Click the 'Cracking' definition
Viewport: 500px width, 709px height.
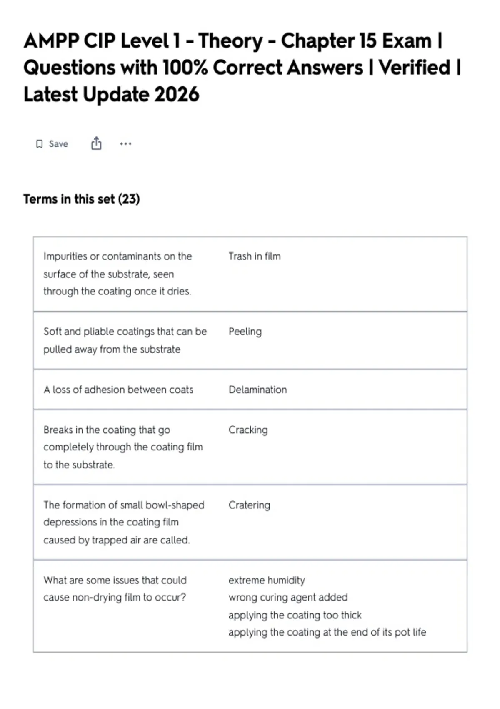[248, 430]
